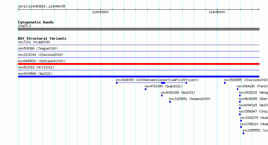Open the nsv3928215 variant label
This screenshot has width=268, height=145.
click(x=253, y=92)
